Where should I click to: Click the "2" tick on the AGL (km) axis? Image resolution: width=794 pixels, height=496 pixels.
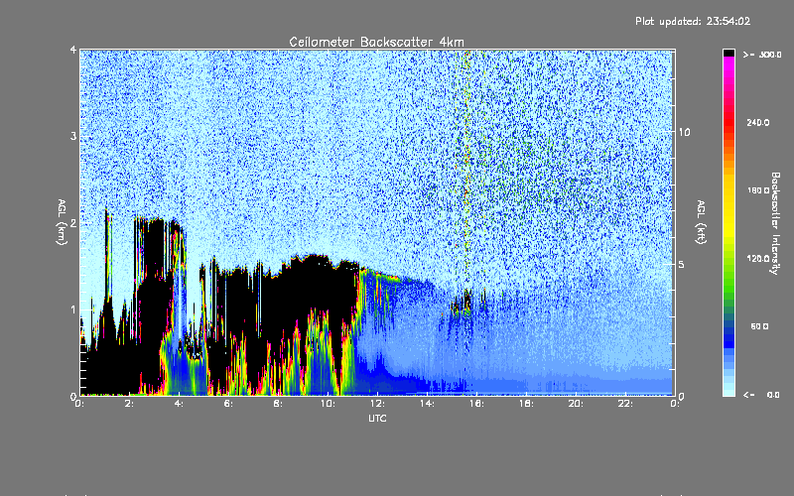click(x=73, y=222)
